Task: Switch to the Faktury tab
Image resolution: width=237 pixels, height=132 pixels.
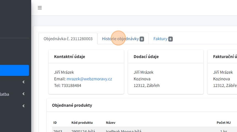Action: click(160, 39)
